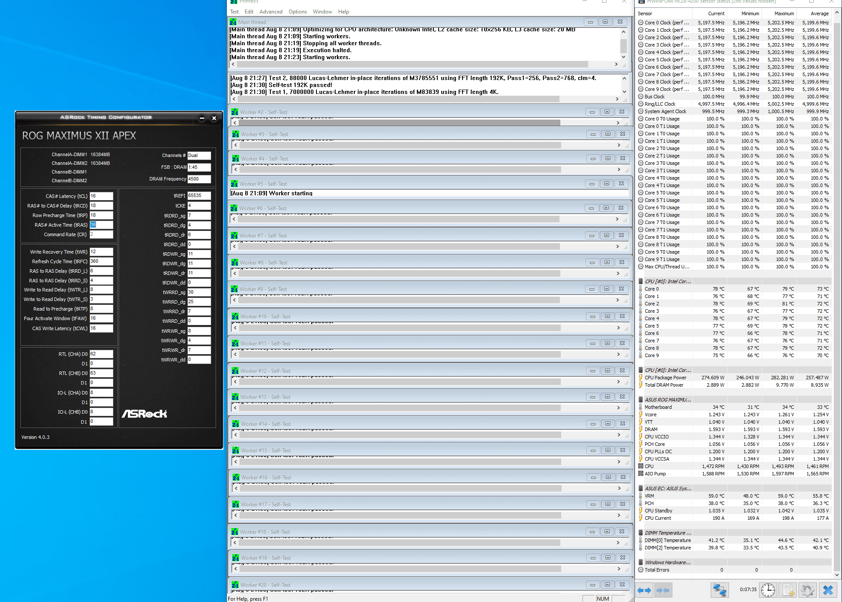Click Prime95 icon of Main thread window
The image size is (842, 602).
coord(233,22)
